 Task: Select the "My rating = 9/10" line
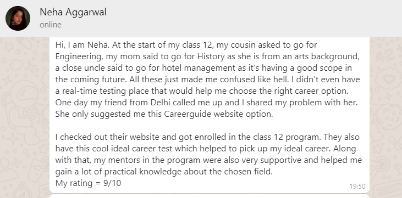point(88,183)
